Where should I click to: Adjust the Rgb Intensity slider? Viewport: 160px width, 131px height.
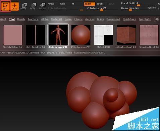tap(65, 8)
